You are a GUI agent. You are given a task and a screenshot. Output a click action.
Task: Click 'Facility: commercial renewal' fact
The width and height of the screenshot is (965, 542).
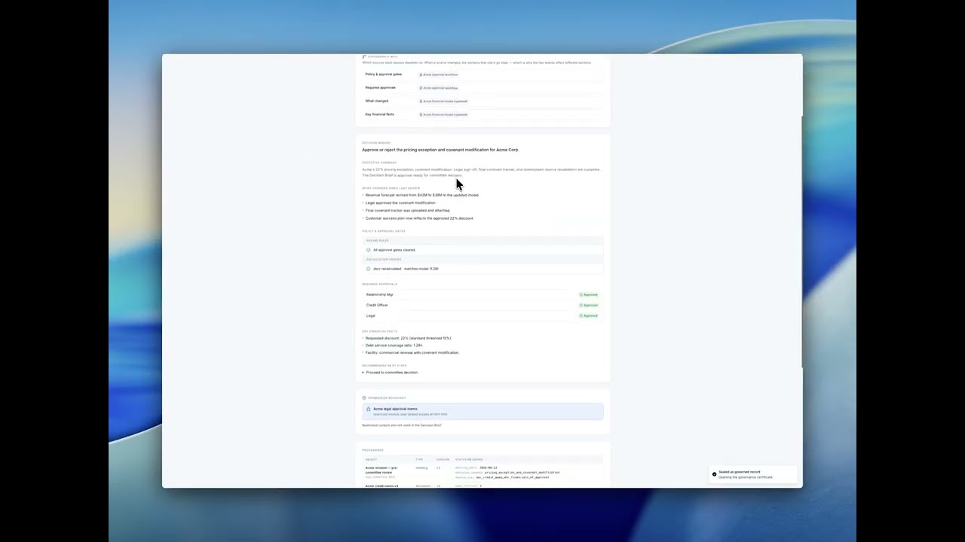[412, 352]
